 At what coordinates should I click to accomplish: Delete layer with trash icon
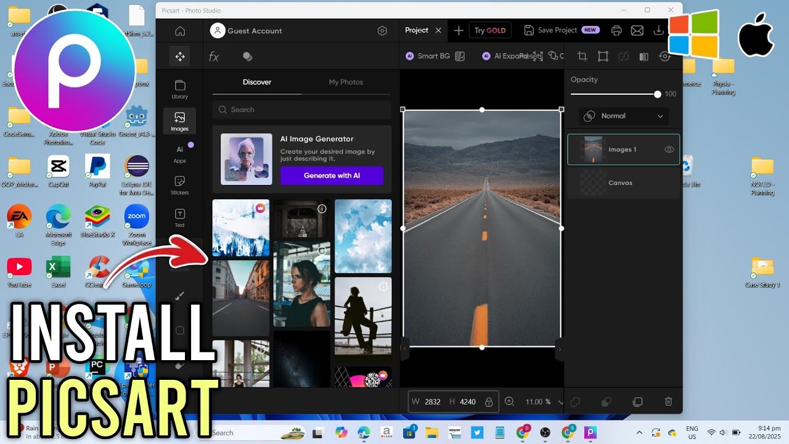tap(668, 401)
